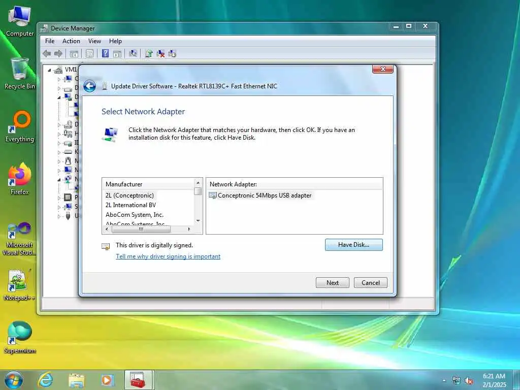Open the View menu
The height and width of the screenshot is (390, 520).
click(94, 41)
